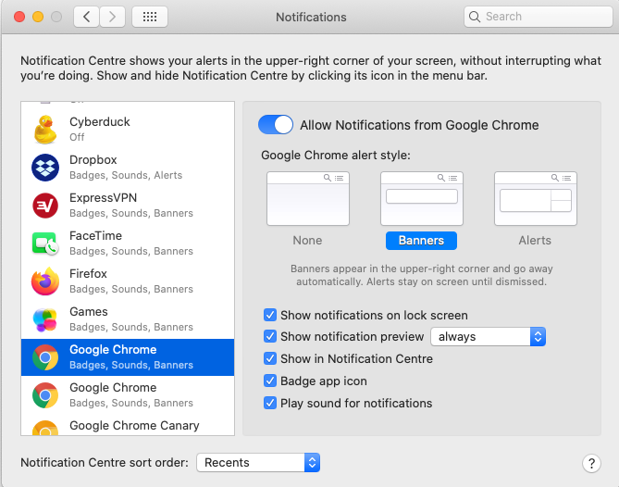
Task: Choose the Alerts alert style thumbnail
Action: pos(536,198)
